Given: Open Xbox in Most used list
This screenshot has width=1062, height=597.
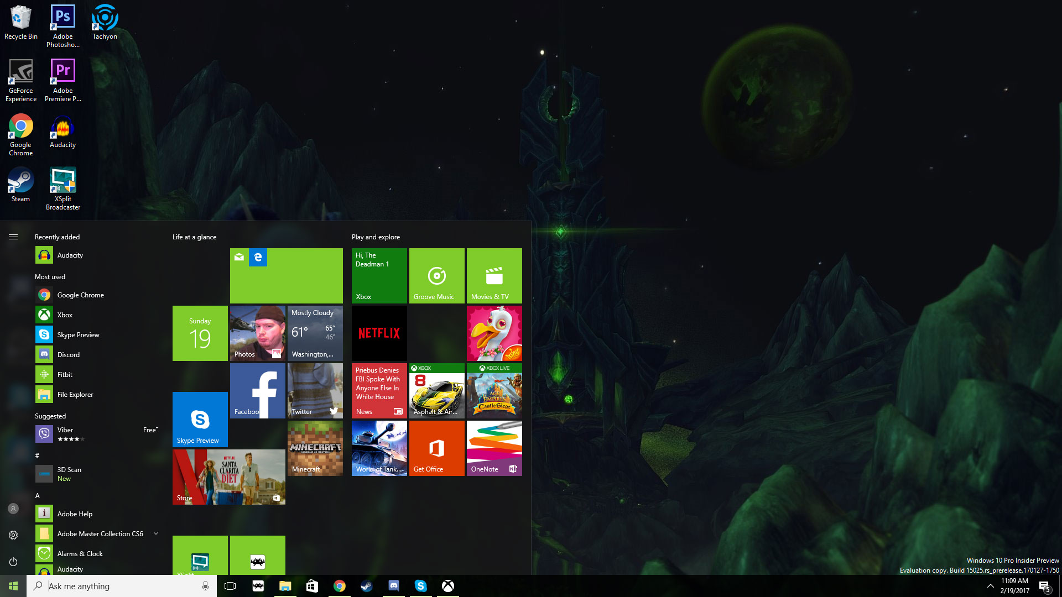Looking at the screenshot, I should point(97,315).
